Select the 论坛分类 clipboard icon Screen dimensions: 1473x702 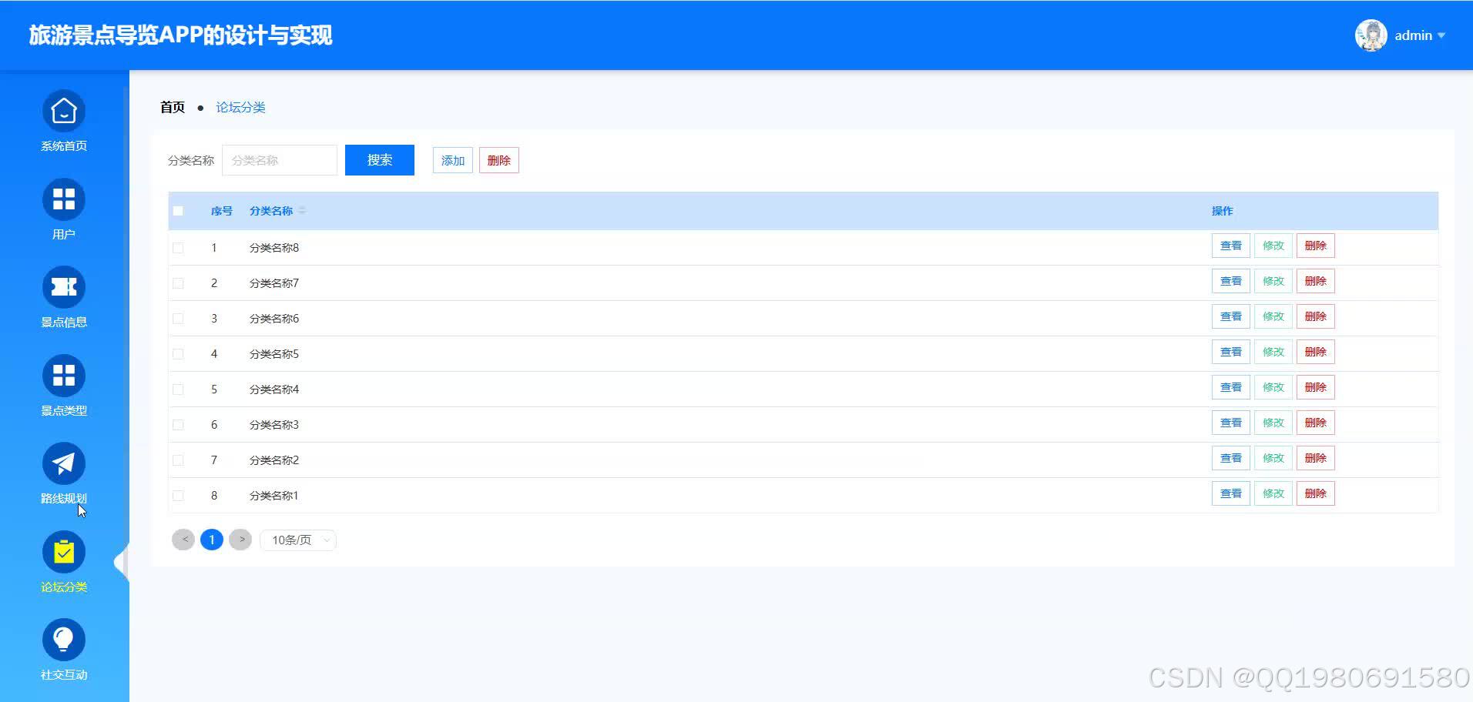[x=64, y=552]
